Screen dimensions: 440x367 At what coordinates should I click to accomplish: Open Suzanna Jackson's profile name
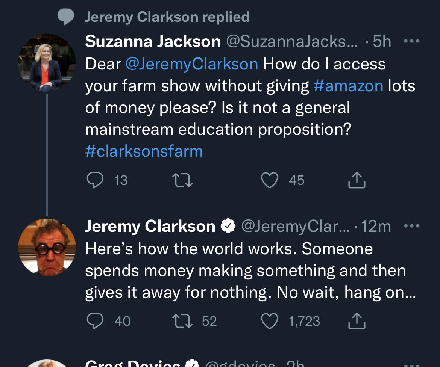tap(153, 41)
